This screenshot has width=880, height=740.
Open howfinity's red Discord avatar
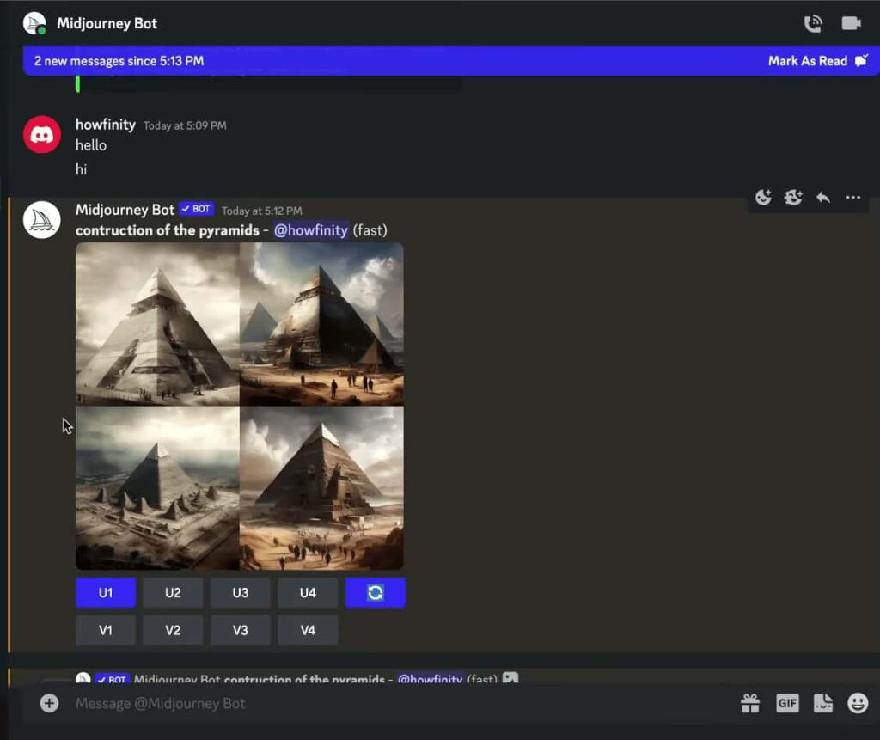(42, 135)
